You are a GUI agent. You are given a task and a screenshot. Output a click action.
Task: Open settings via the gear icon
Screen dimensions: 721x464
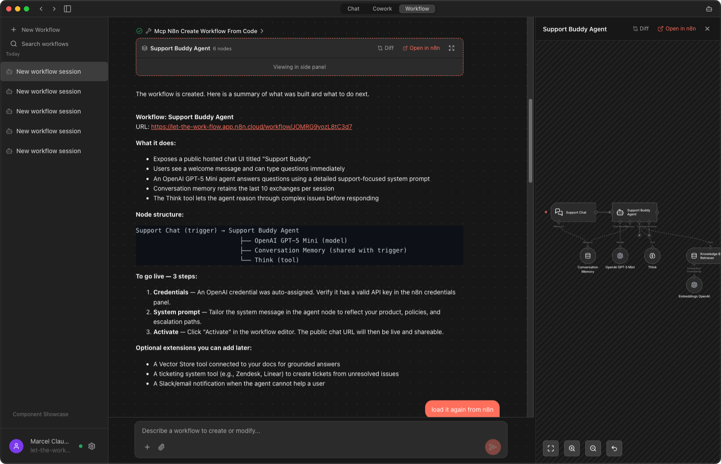tap(92, 446)
